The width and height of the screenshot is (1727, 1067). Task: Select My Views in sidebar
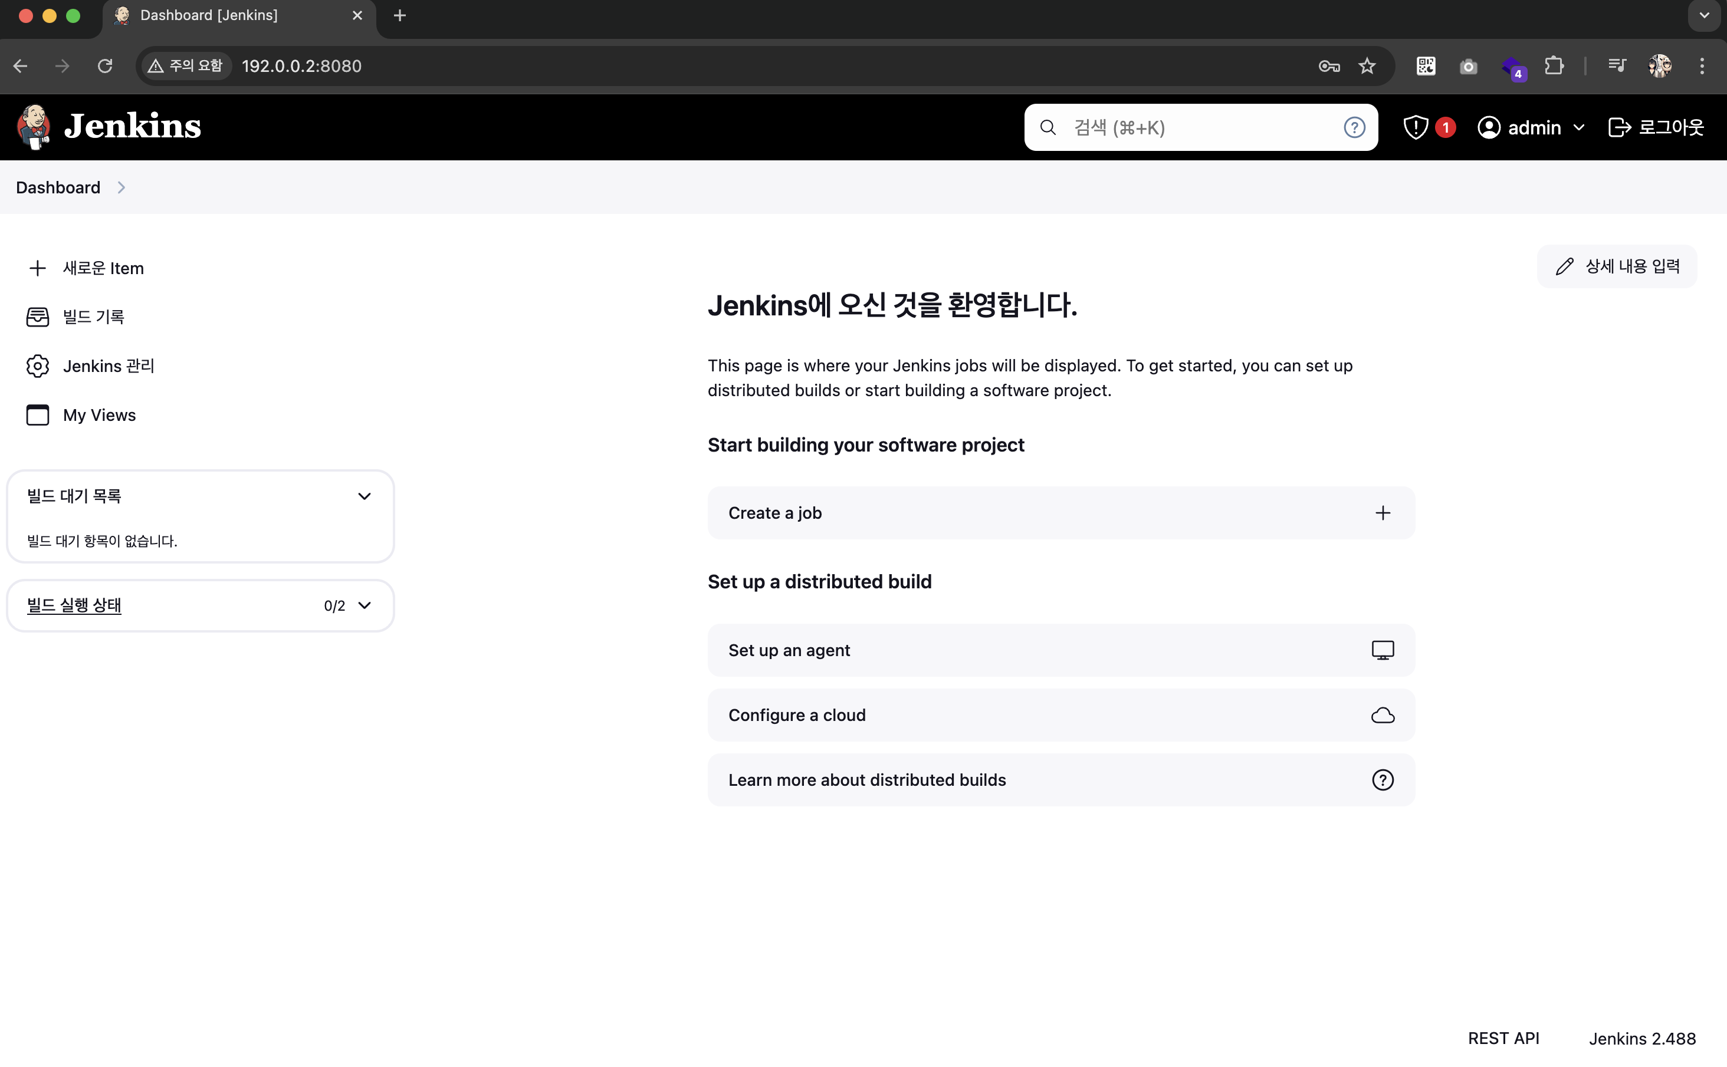pyautogui.click(x=99, y=415)
